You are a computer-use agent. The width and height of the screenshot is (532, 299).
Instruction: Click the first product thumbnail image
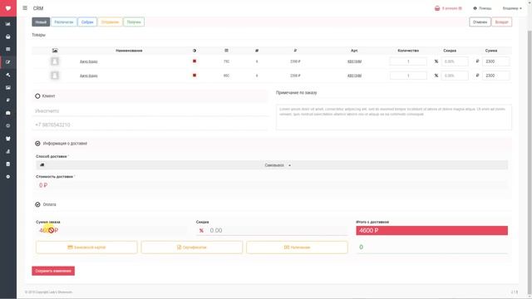point(55,61)
